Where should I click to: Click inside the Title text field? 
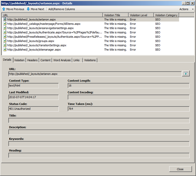pos(99,121)
